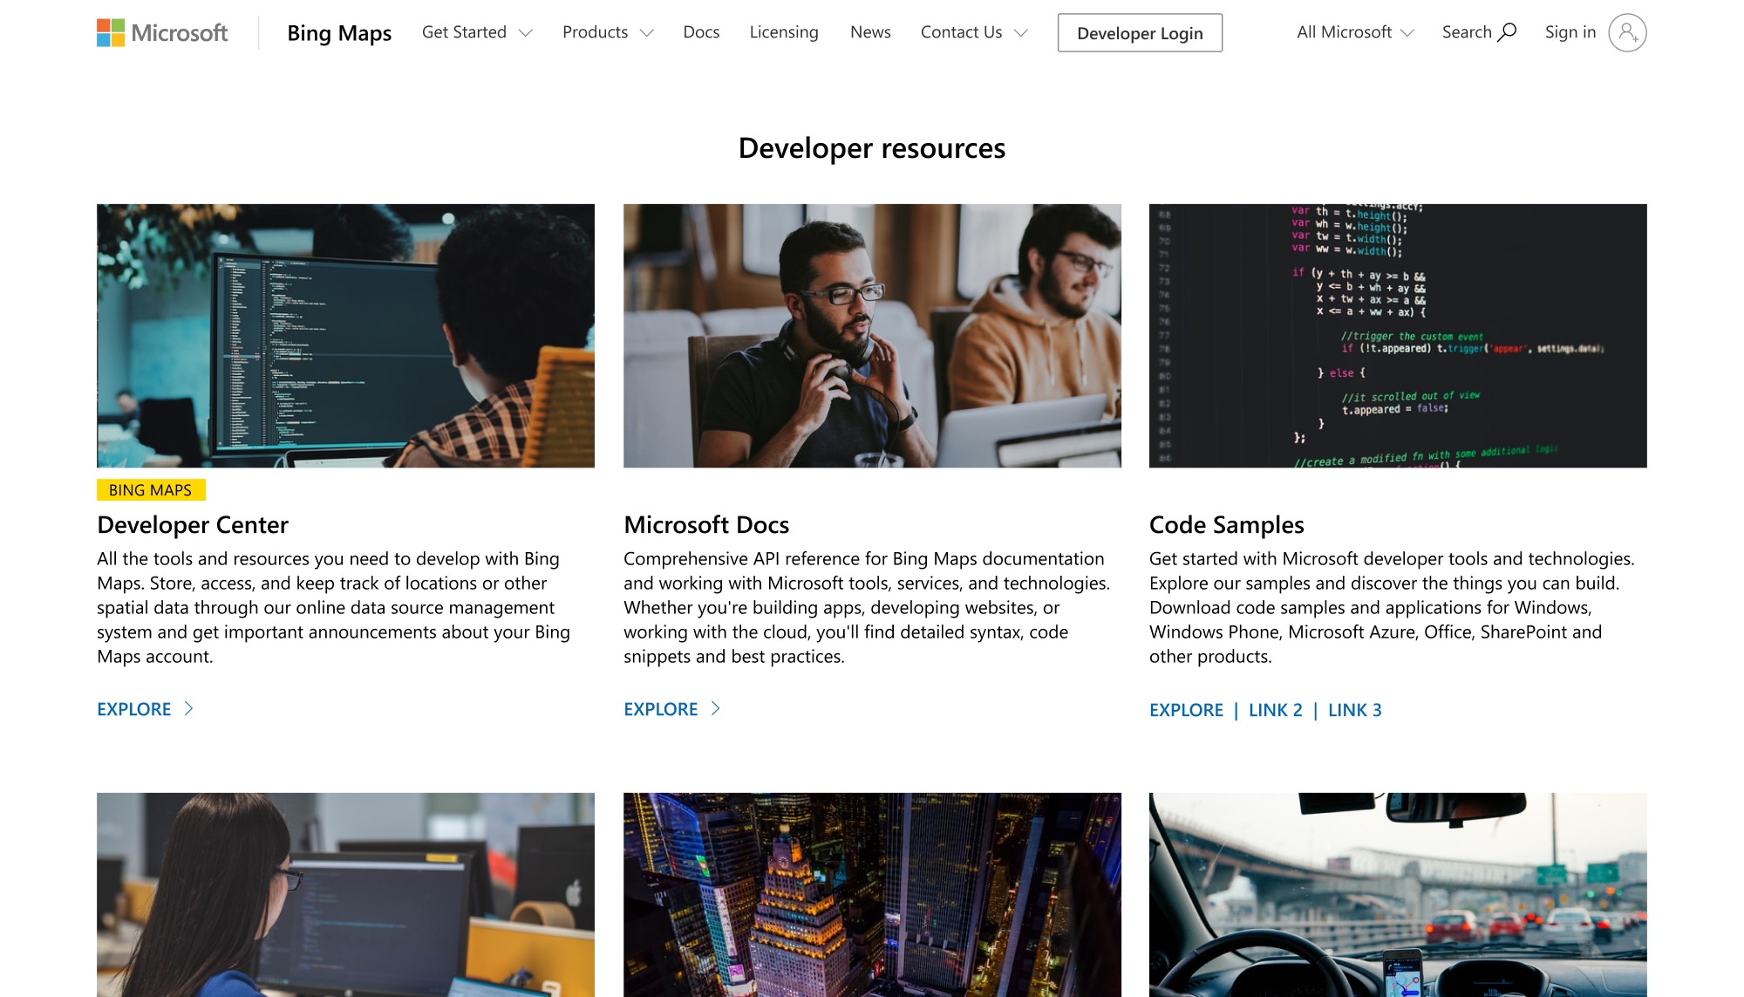The height and width of the screenshot is (997, 1744).
Task: Click the Sign in link
Action: tap(1570, 32)
